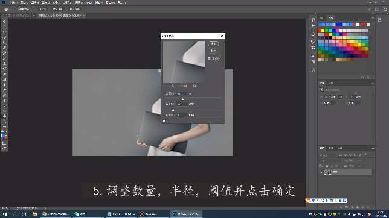Image resolution: width=389 pixels, height=218 pixels.
Task: Select the Clone Stamp tool
Action: tap(4, 64)
